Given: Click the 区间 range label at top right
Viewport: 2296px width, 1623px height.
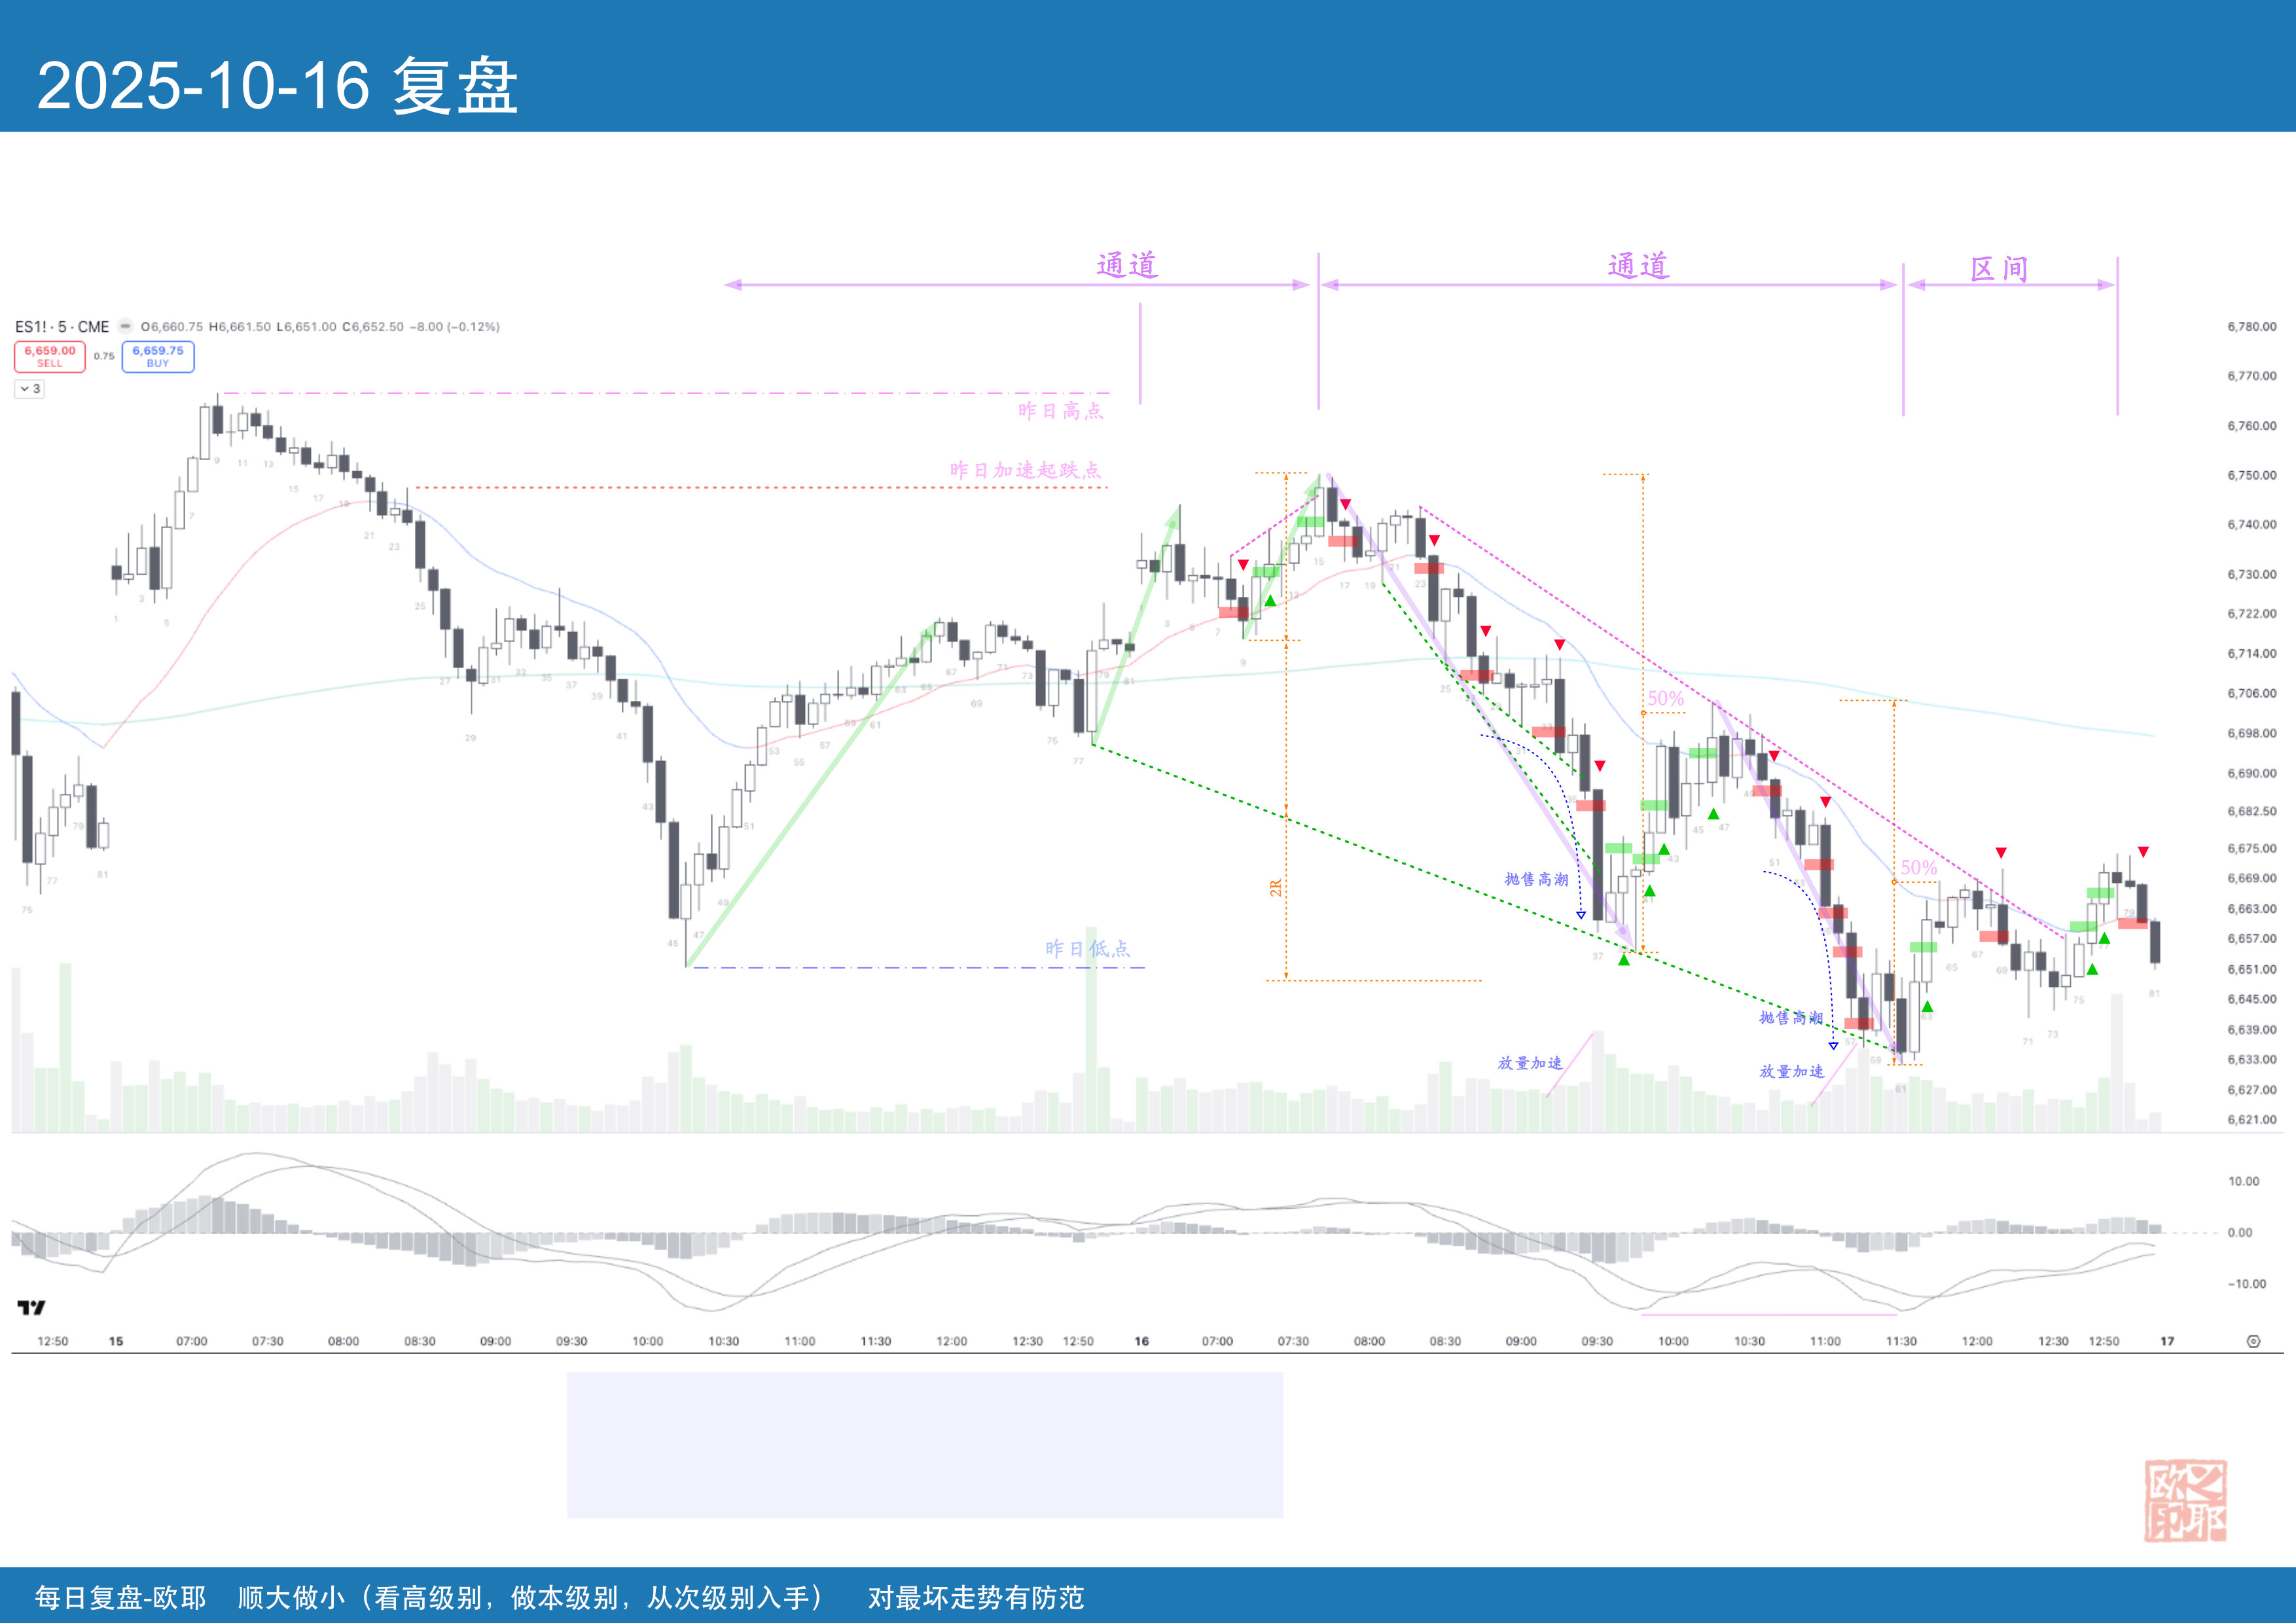Looking at the screenshot, I should [x=1998, y=269].
